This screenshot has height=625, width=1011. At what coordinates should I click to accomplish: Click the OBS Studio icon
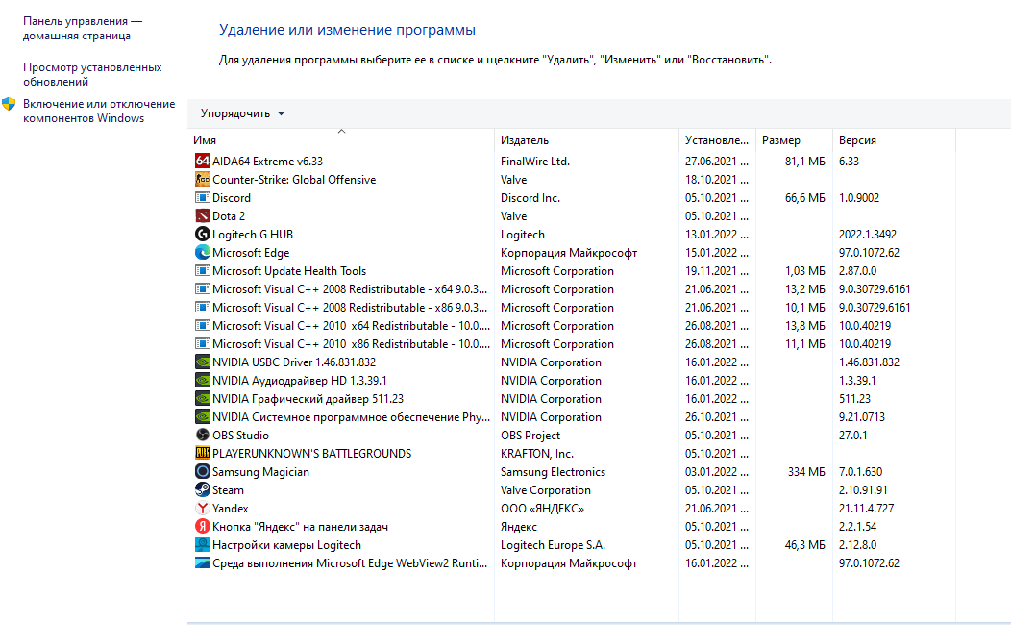(x=203, y=435)
